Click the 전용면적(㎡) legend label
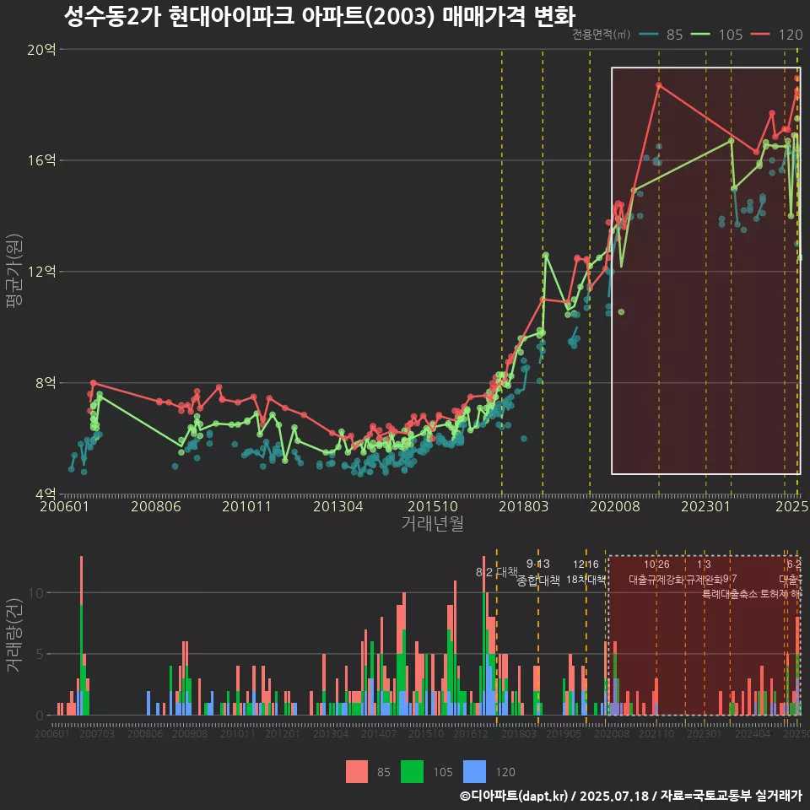This screenshot has height=810, width=810. pos(602,35)
